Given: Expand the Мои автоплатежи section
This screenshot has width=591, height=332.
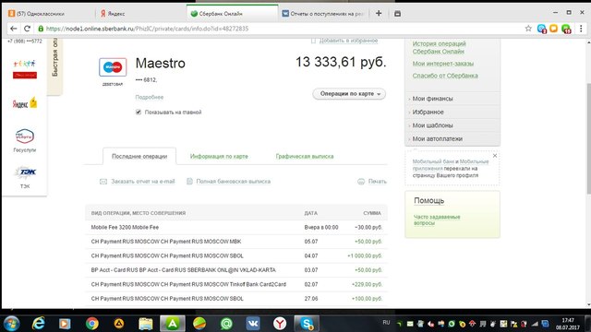Looking at the screenshot, I should tap(437, 139).
